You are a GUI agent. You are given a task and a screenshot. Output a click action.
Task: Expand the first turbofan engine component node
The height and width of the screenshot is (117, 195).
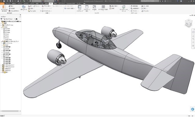(1, 65)
